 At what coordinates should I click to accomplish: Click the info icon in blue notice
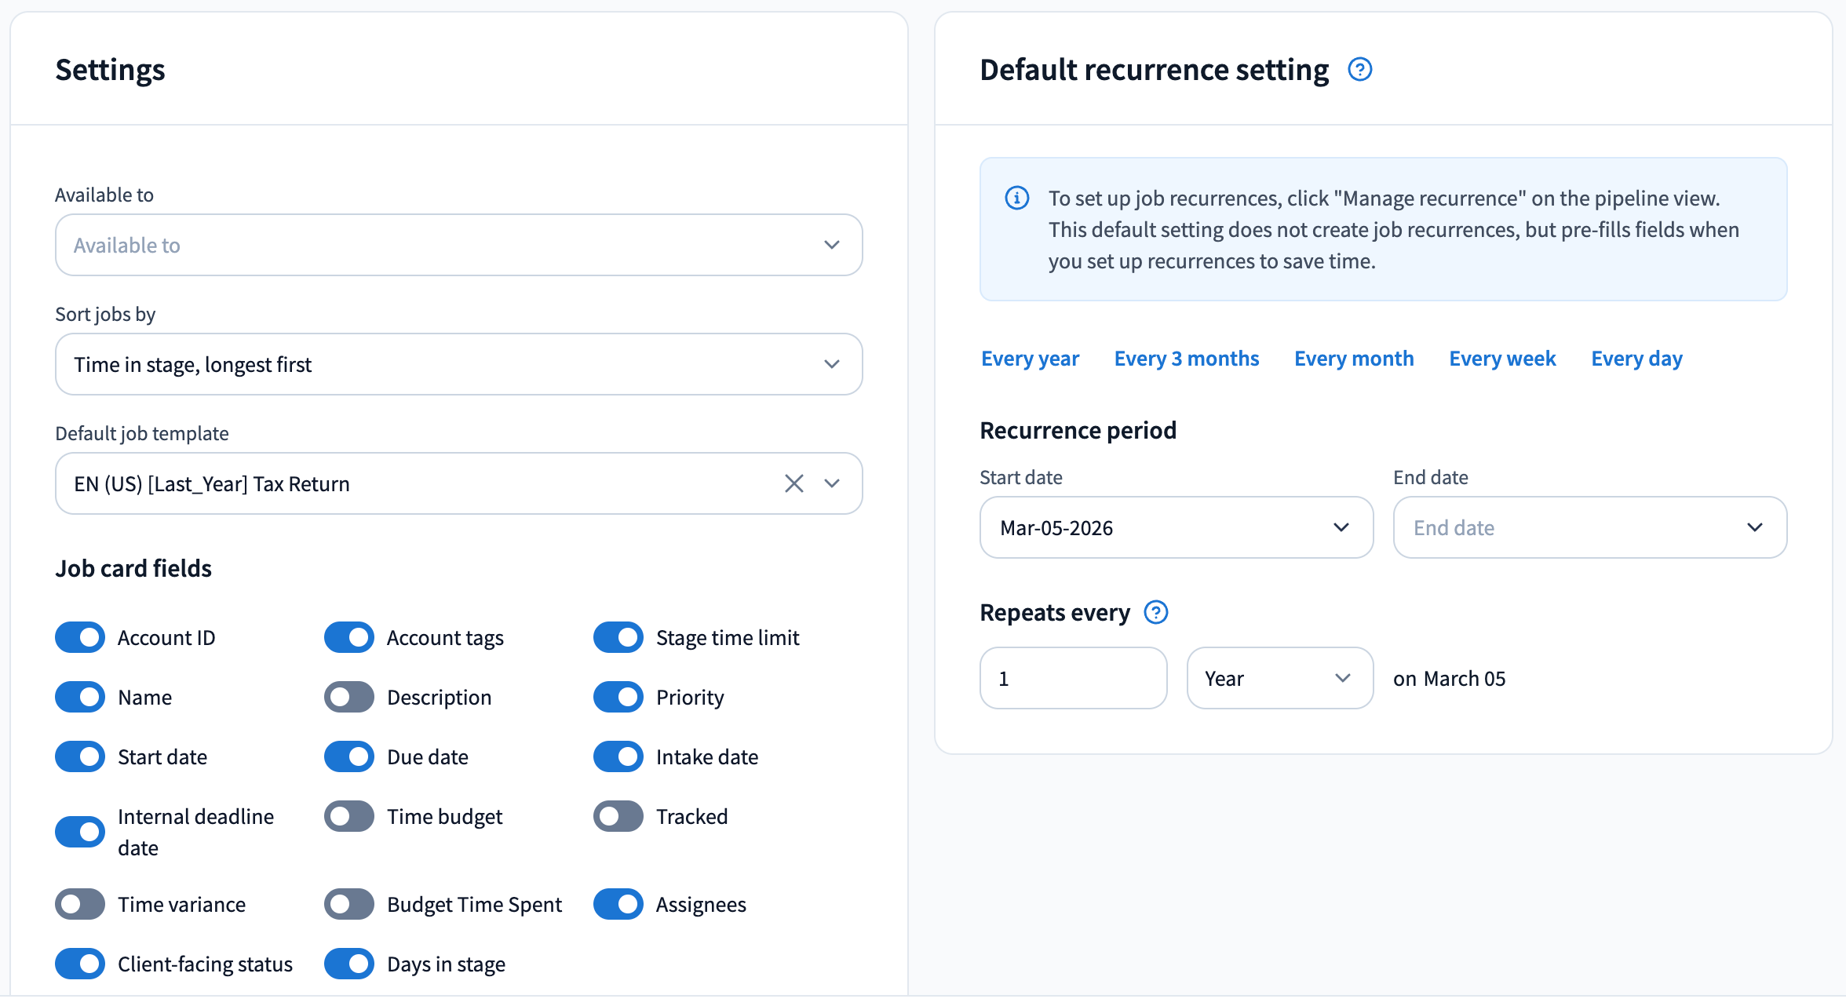tap(1017, 198)
